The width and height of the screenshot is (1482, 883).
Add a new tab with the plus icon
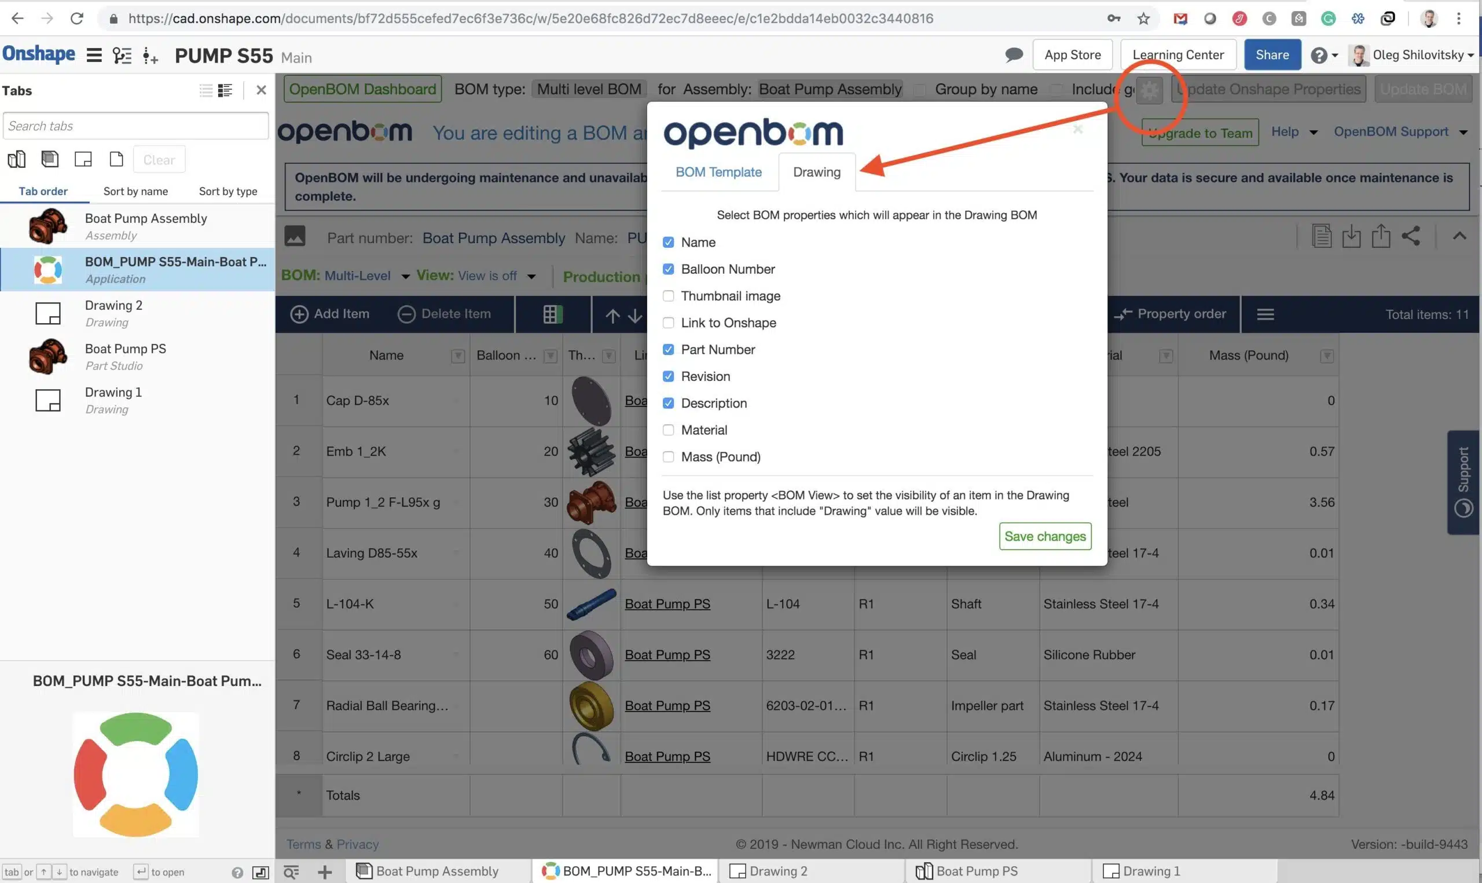[x=325, y=873]
